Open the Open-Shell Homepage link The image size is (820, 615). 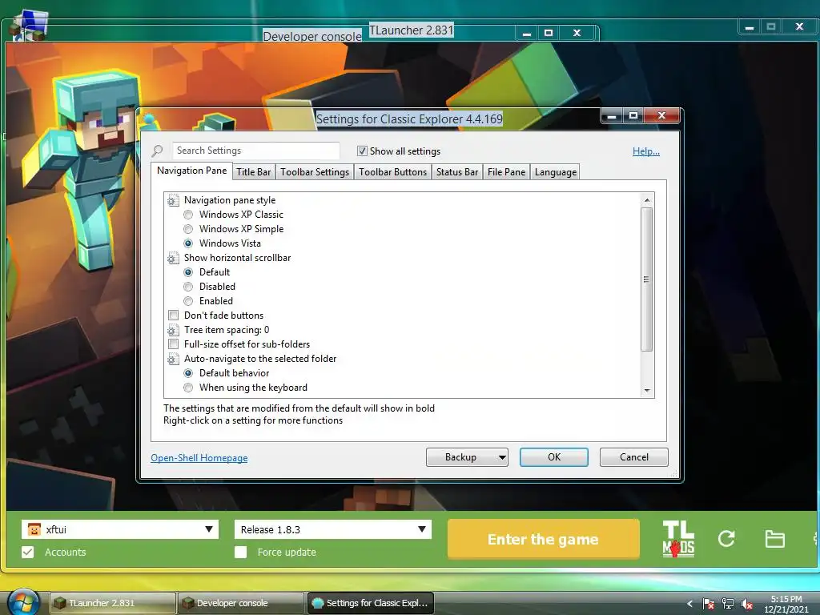[x=199, y=458]
